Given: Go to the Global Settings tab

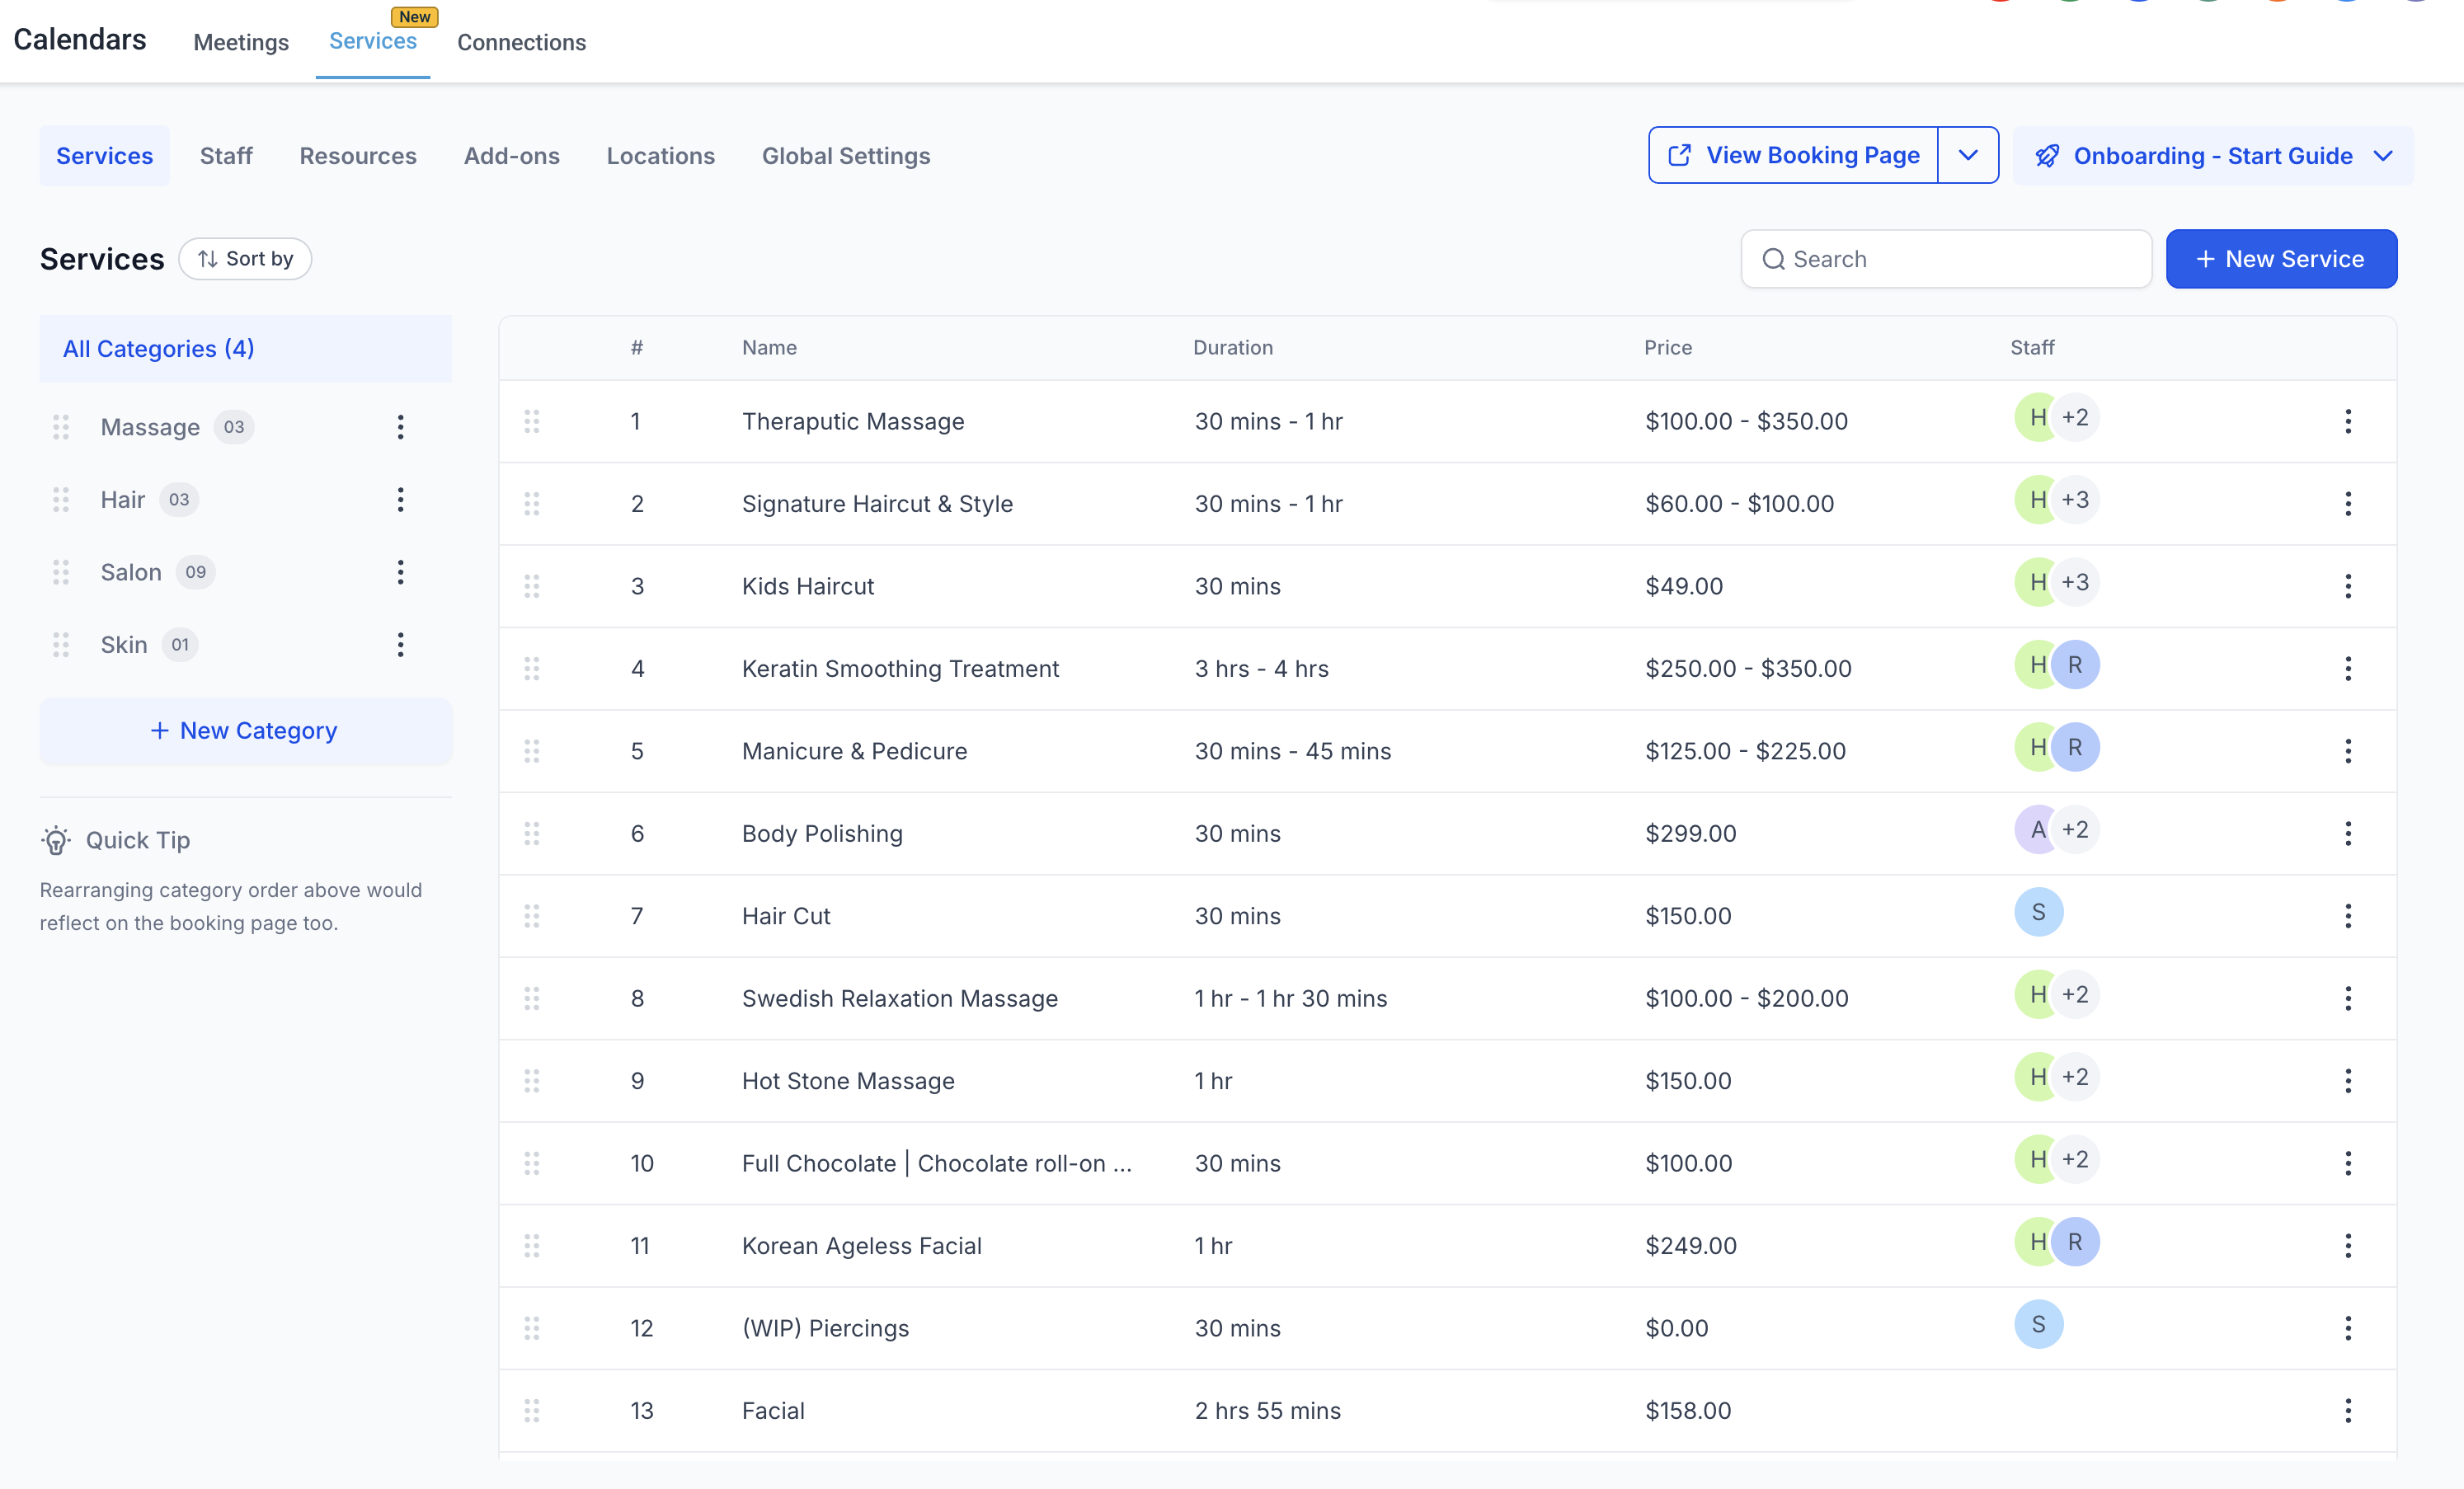Looking at the screenshot, I should 845,156.
